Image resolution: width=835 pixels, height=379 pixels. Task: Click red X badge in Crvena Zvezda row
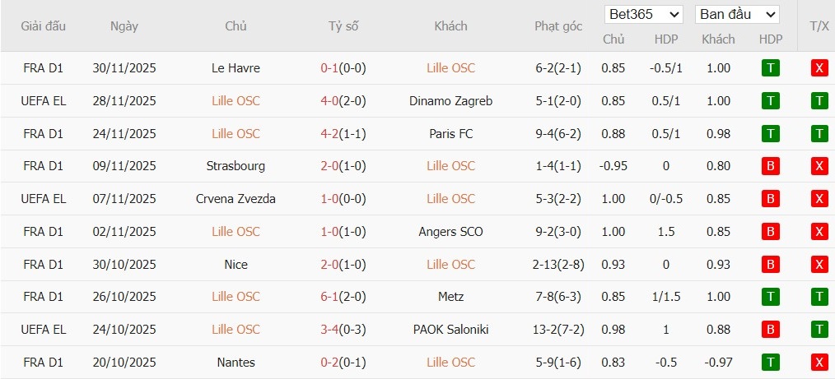click(x=819, y=199)
